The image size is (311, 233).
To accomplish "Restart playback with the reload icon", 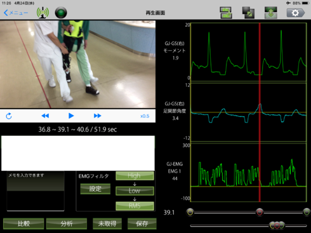I will (x=9, y=116).
